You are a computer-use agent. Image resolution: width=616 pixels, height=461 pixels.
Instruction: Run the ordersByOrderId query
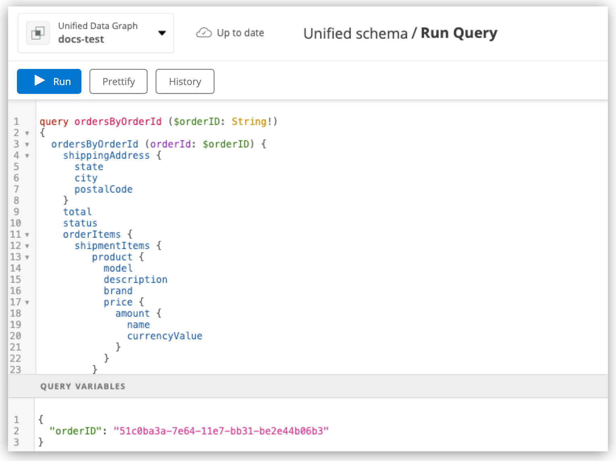click(49, 81)
